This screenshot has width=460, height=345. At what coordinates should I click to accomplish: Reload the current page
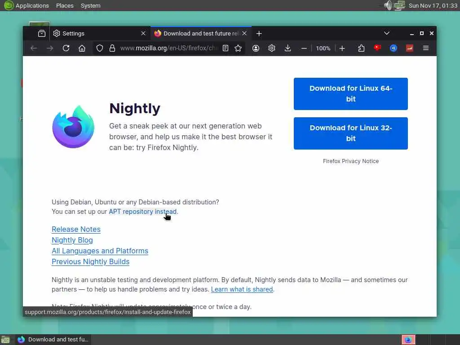[x=66, y=48]
